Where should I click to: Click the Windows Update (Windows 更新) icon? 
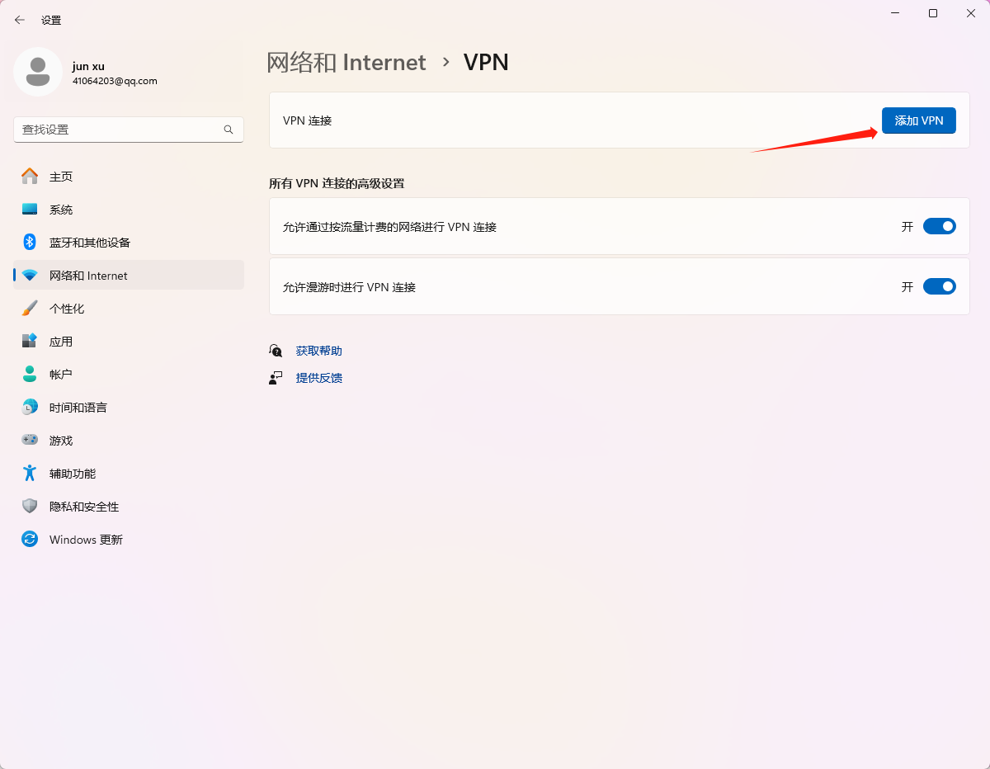click(x=30, y=540)
